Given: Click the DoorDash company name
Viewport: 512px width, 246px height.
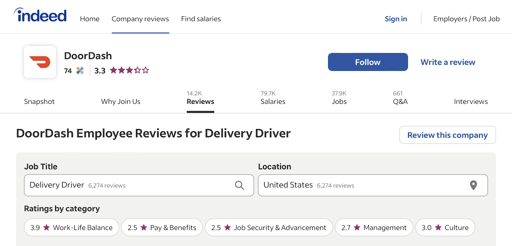Looking at the screenshot, I should click(x=88, y=56).
